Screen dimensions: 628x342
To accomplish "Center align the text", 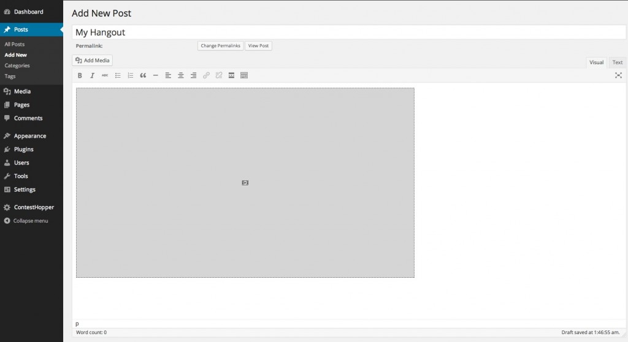I will pyautogui.click(x=181, y=75).
